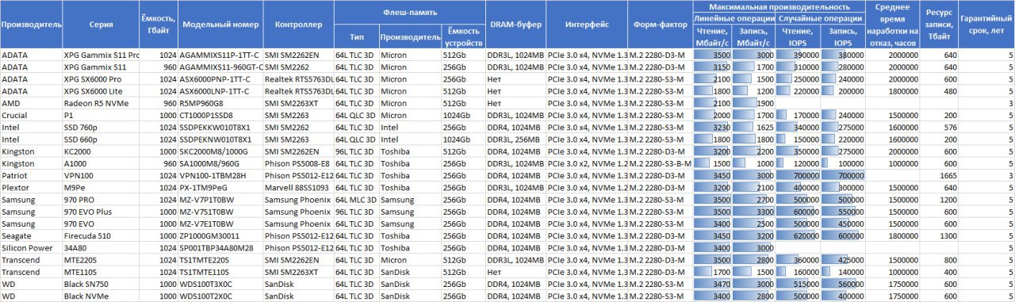Select the "Серия" column header
Image resolution: width=1015 pixels, height=302 pixels.
[x=101, y=25]
